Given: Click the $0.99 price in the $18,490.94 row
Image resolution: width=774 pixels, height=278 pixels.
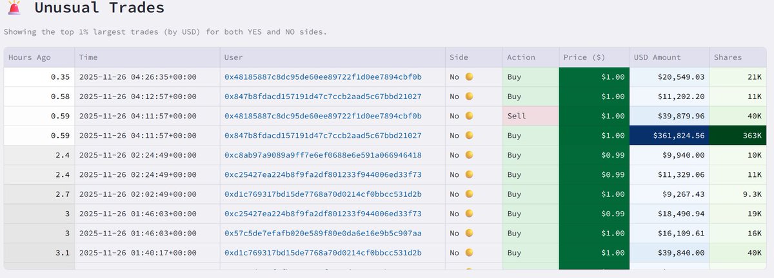Looking at the screenshot, I should pyautogui.click(x=593, y=214).
